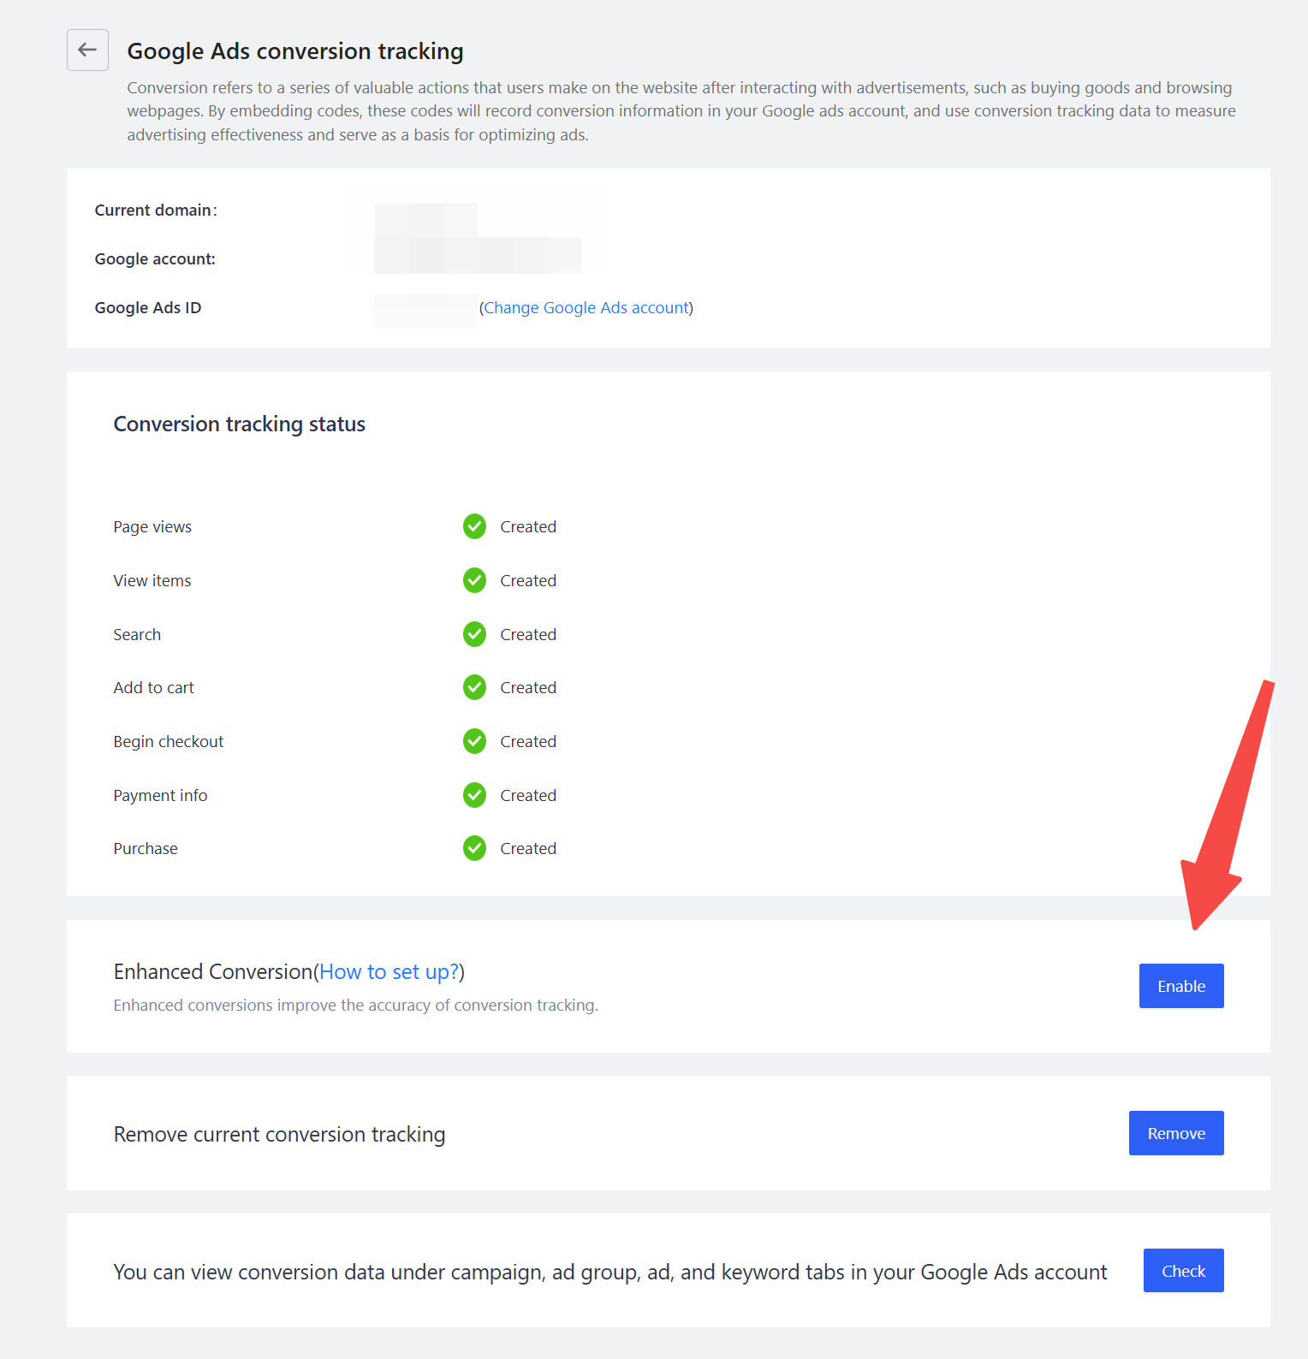Enable Enhanced Conversion
Screen dimensions: 1308x1359
tap(1181, 986)
